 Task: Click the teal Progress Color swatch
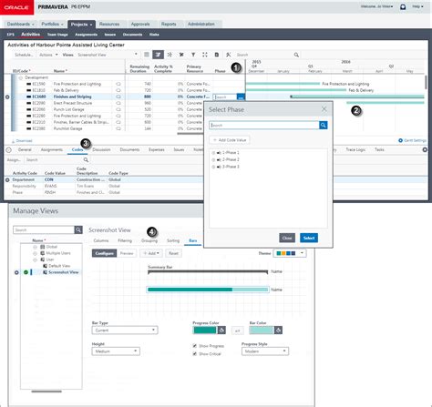[205, 331]
